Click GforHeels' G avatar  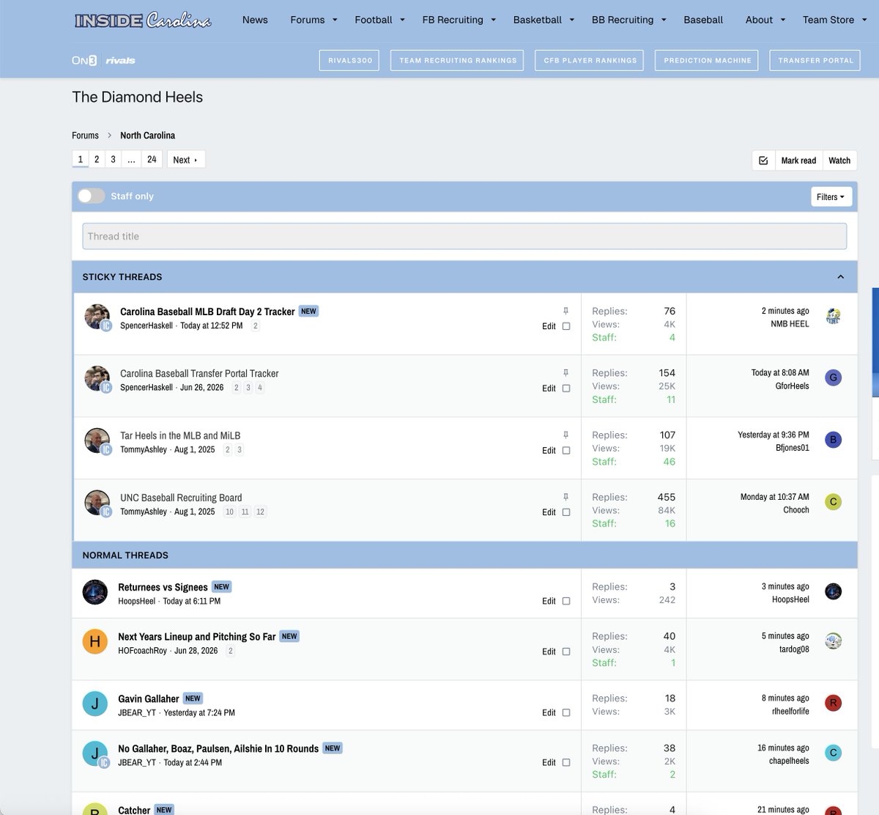pos(833,377)
